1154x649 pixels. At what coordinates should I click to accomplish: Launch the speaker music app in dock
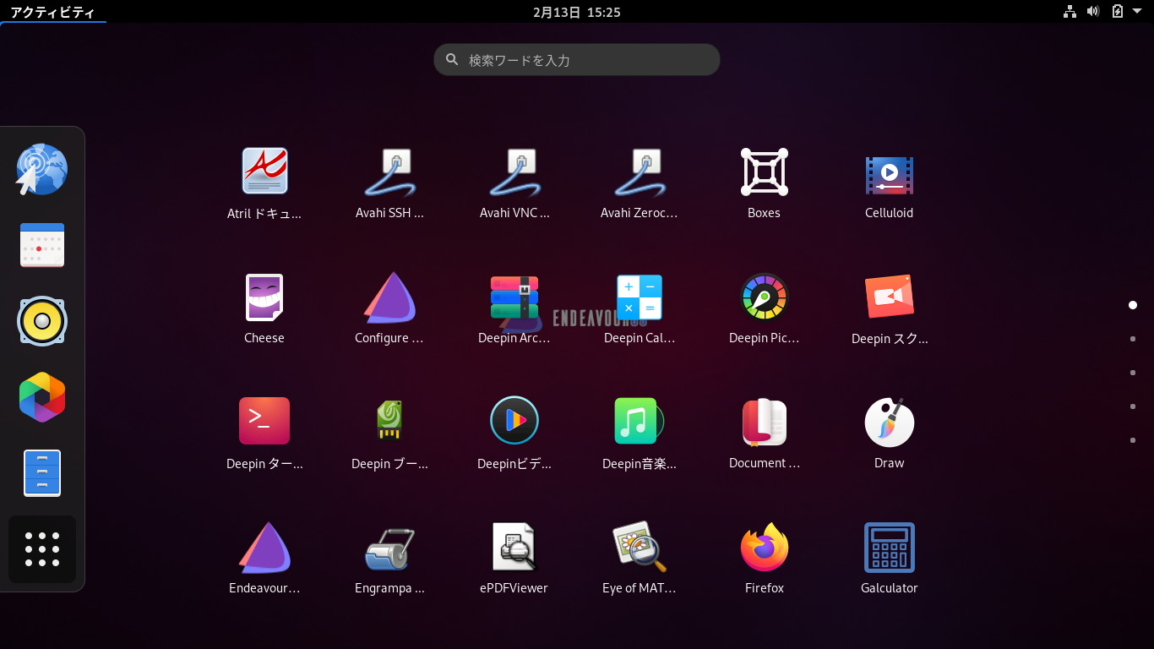tap(42, 321)
